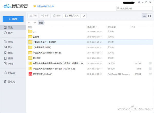Click the QQ邮箱 folder name

(36, 37)
